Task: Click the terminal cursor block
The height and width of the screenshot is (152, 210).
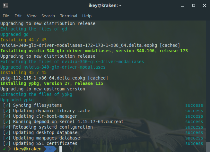Action: (61, 149)
